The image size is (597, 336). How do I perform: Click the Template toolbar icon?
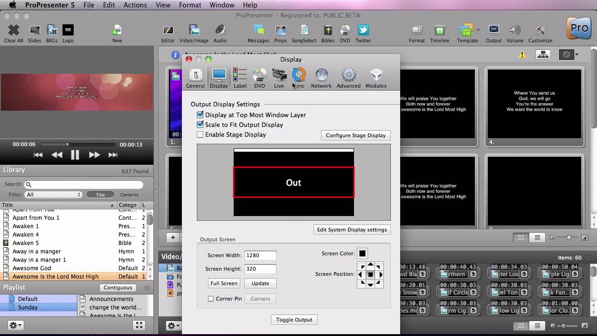(467, 34)
